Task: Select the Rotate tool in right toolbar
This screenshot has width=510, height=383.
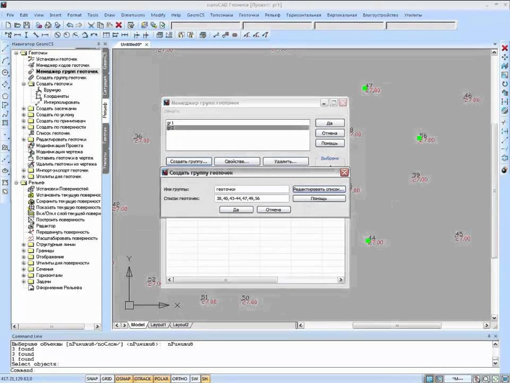Action: 505,84
